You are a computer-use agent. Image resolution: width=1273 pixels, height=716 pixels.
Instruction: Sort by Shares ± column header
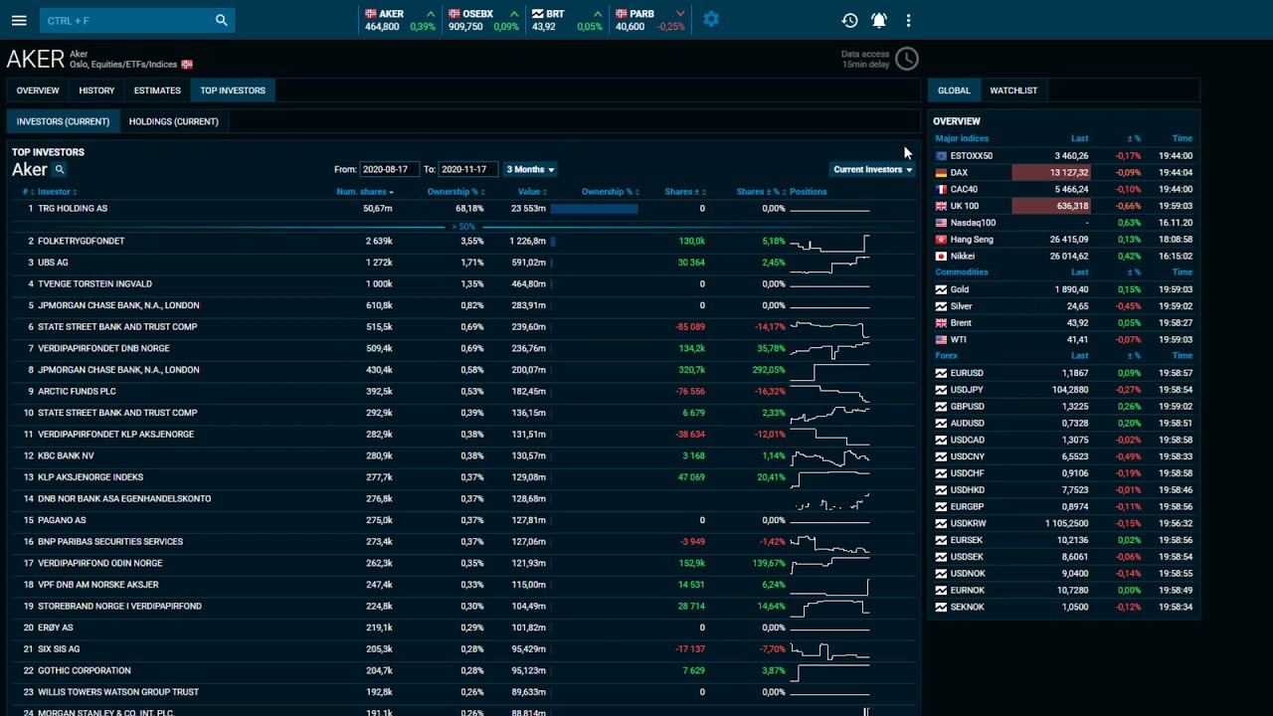pyautogui.click(x=684, y=192)
